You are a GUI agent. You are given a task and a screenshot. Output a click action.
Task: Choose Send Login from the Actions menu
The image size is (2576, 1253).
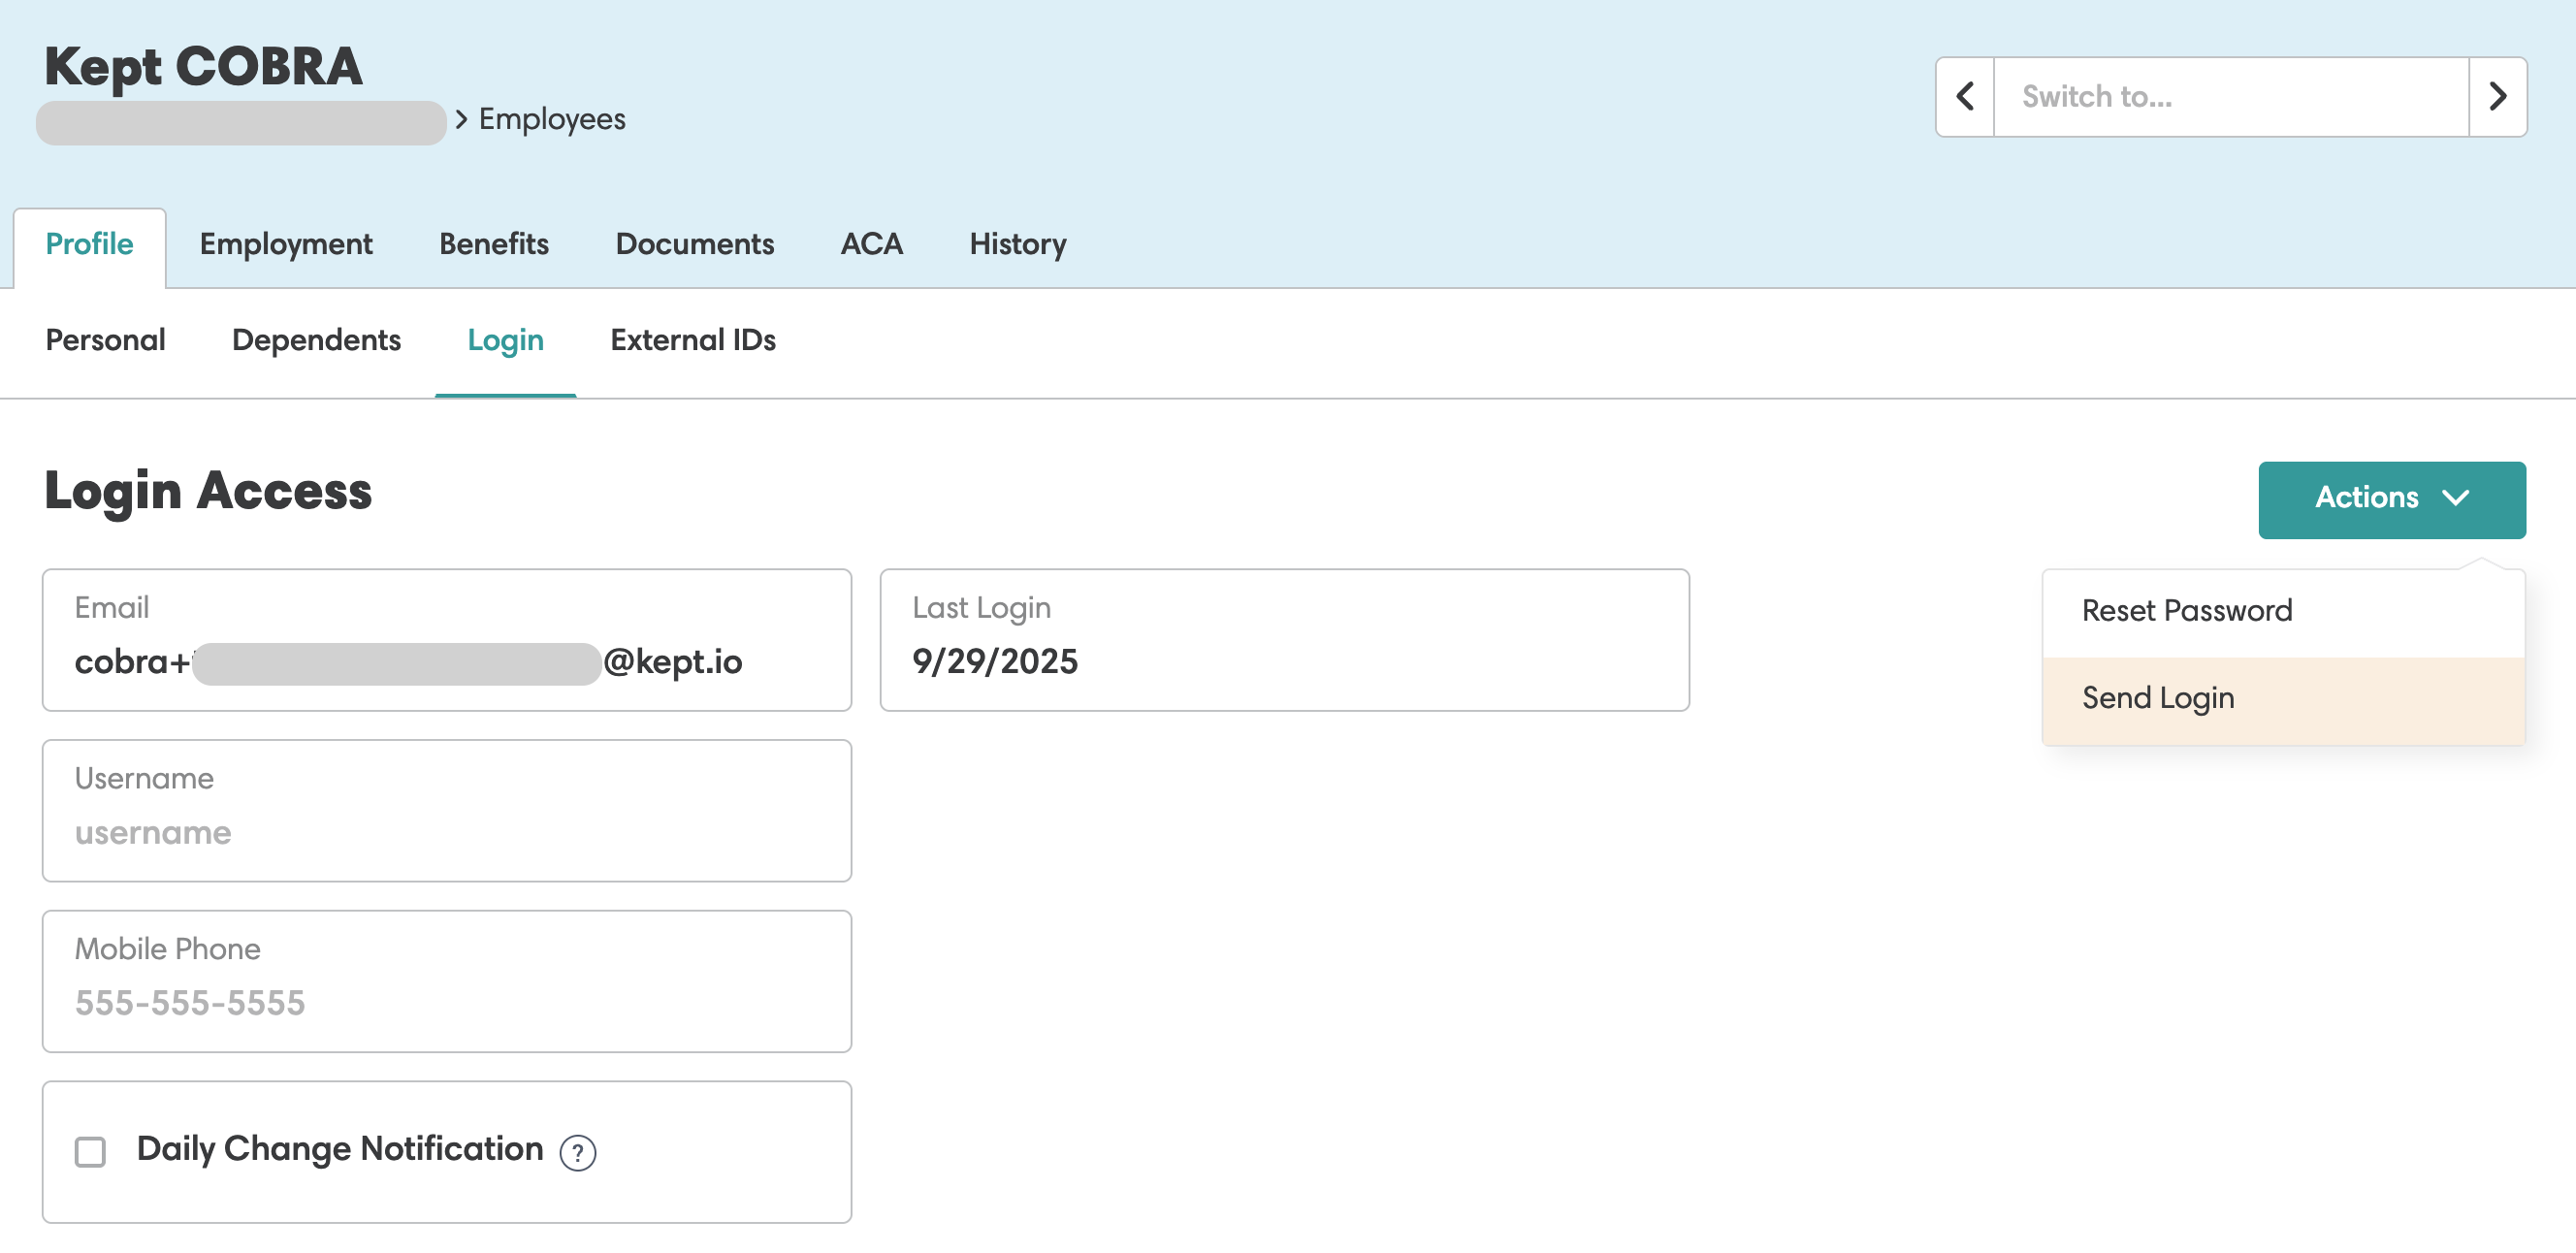[x=2157, y=698]
